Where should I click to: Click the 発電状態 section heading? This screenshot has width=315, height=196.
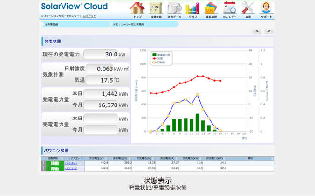click(53, 41)
